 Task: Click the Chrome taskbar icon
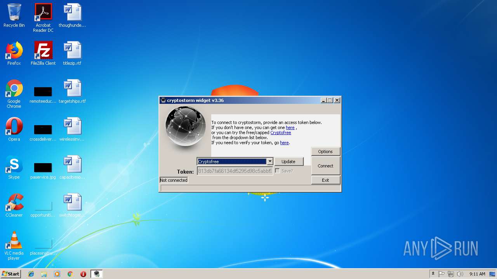coord(70,274)
